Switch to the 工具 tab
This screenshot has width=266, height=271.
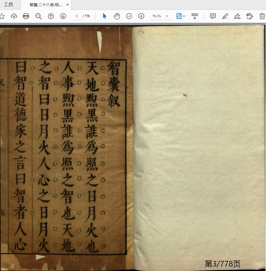coord(8,5)
